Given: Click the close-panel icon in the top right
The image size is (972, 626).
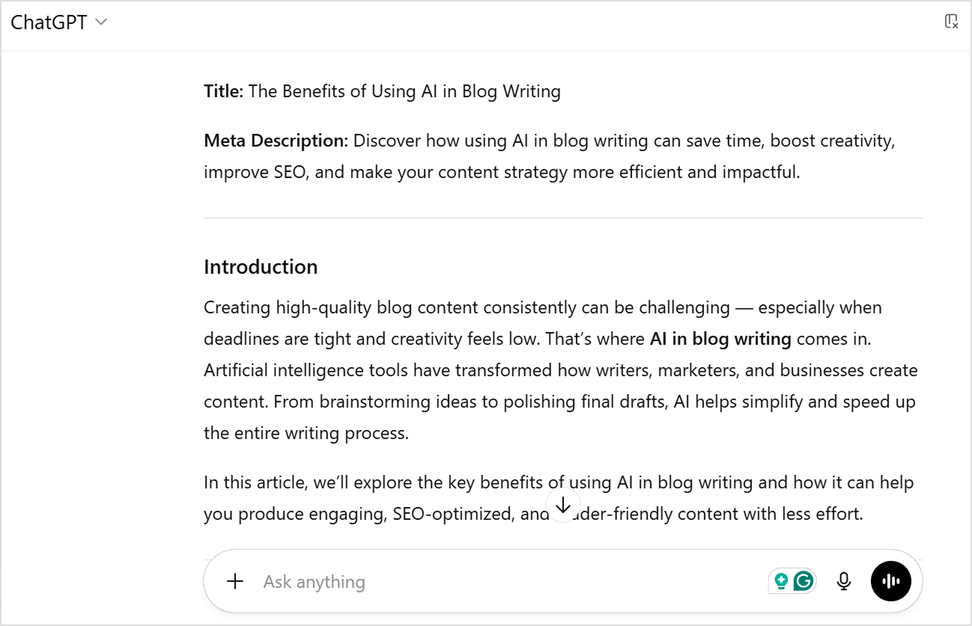Looking at the screenshot, I should (x=951, y=21).
